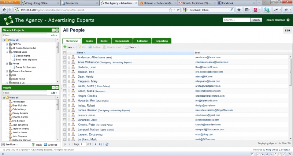
Task: Click the Skype toolbar icon
Action: [267, 10]
